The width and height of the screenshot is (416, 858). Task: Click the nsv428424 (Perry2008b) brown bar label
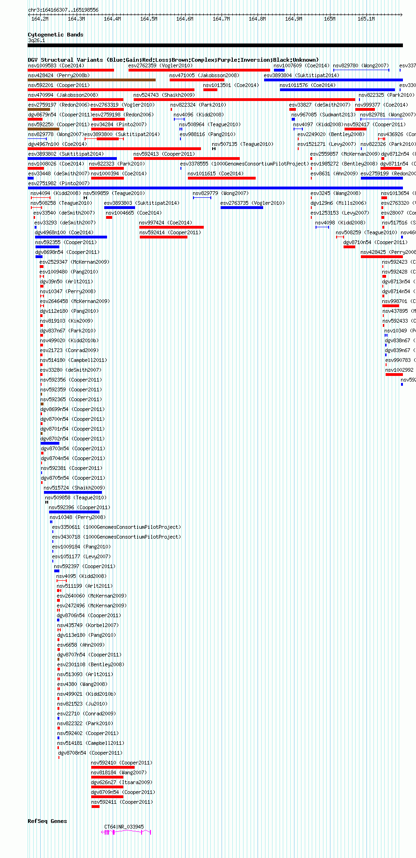point(59,75)
